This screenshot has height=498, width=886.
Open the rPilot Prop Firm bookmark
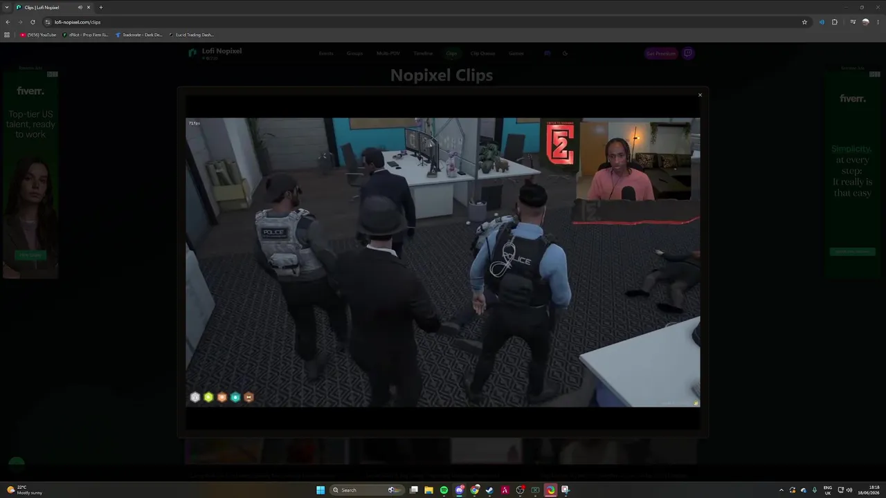click(x=86, y=35)
